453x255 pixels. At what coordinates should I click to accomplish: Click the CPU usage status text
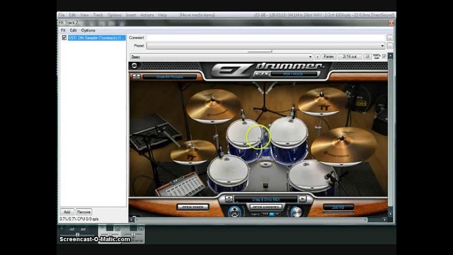point(79,219)
